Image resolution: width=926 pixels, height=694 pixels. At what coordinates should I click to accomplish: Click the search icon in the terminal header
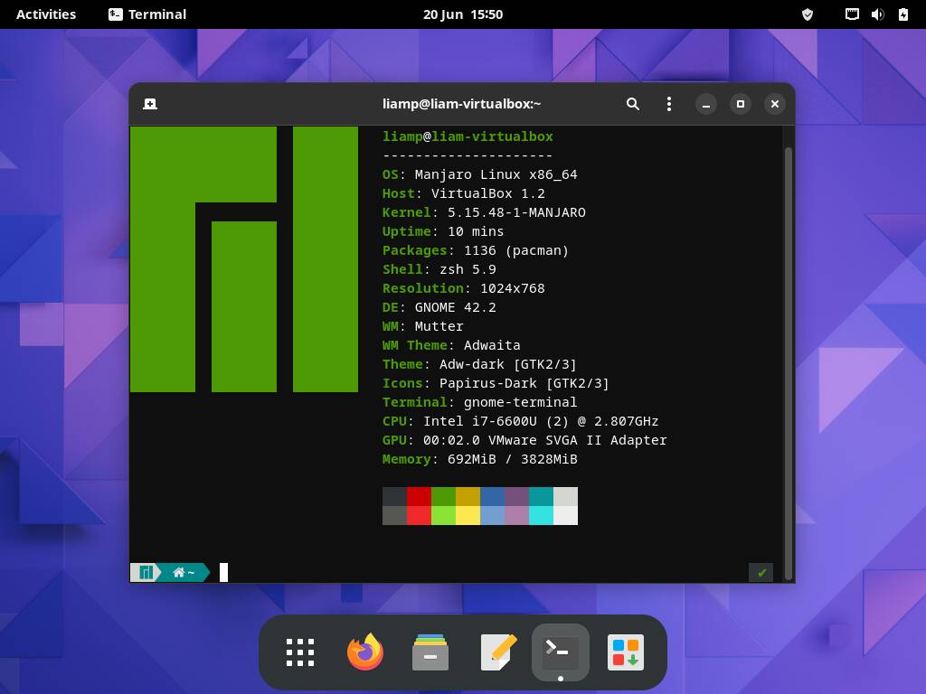tap(633, 104)
